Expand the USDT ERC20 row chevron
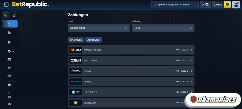The width and height of the screenshot is (242, 109). coord(191,92)
